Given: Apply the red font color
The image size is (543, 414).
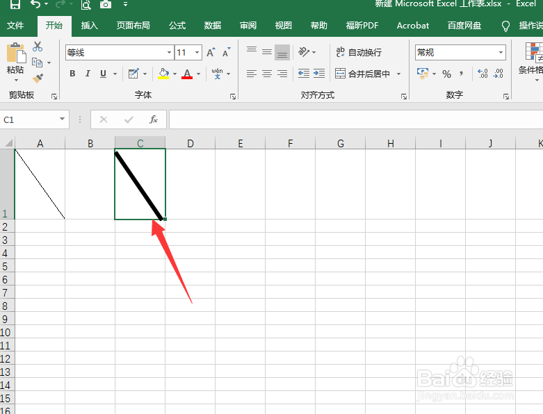Looking at the screenshot, I should click(187, 74).
